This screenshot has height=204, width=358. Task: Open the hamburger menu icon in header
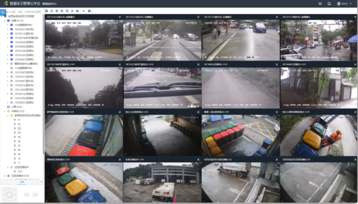coord(320,4)
